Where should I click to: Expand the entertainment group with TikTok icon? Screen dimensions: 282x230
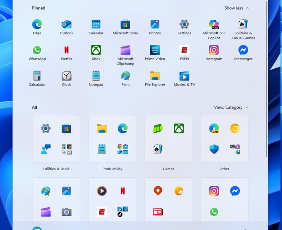click(123, 212)
